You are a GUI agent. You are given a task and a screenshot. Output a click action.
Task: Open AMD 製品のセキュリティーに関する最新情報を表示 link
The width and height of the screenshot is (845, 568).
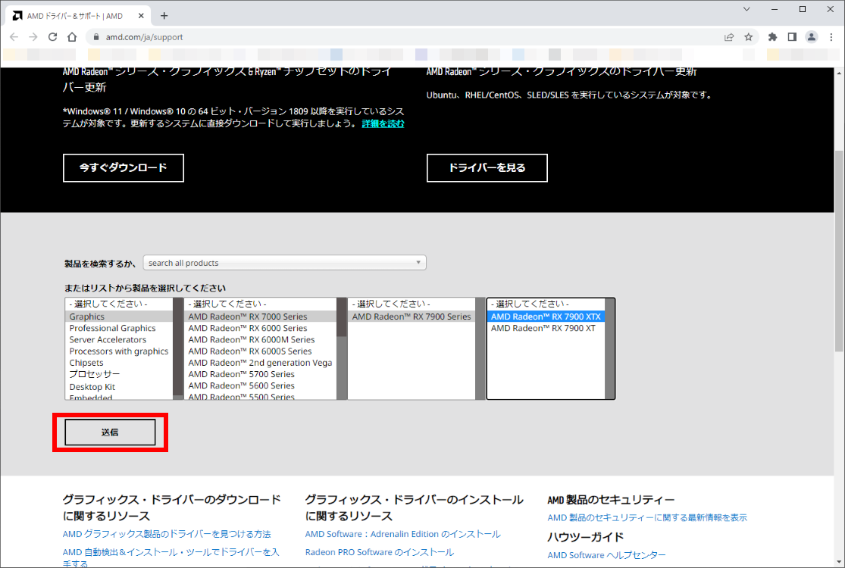(x=647, y=518)
